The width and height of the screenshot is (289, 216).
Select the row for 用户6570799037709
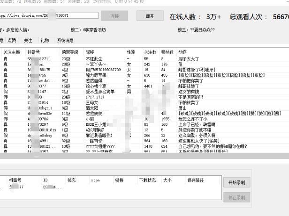coord(144,70)
